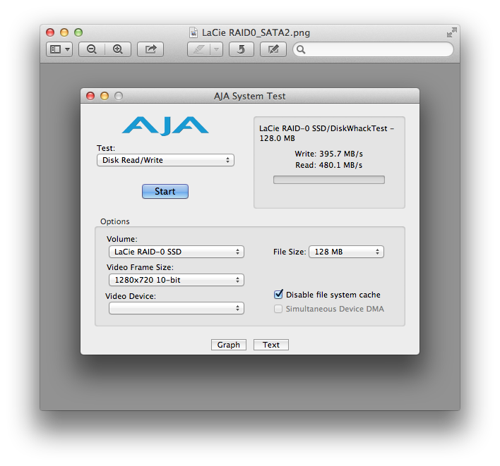Maximize the Preview window with green button
The image size is (500, 466).
coord(78,32)
